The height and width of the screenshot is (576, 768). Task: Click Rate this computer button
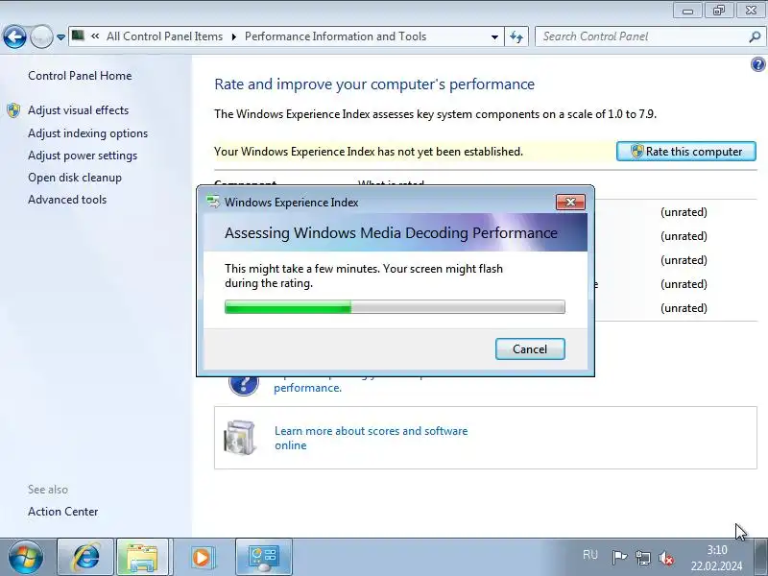point(685,152)
